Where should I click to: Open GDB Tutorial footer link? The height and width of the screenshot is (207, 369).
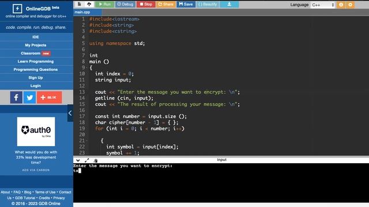(25, 198)
